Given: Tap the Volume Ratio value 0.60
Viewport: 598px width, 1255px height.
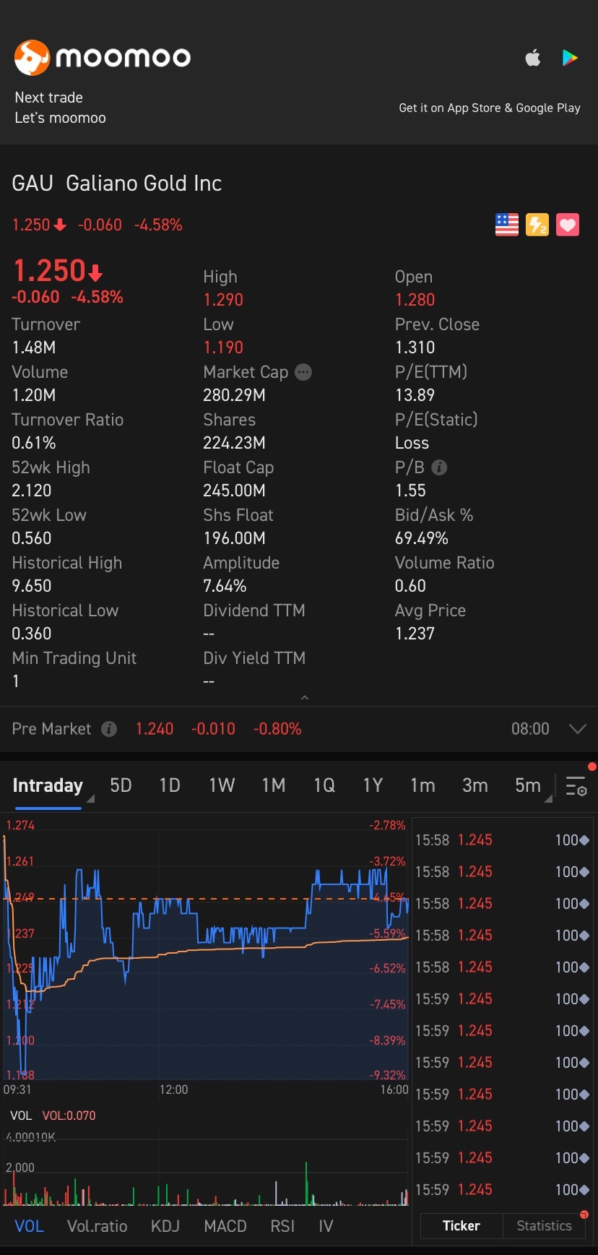Looking at the screenshot, I should tap(411, 586).
